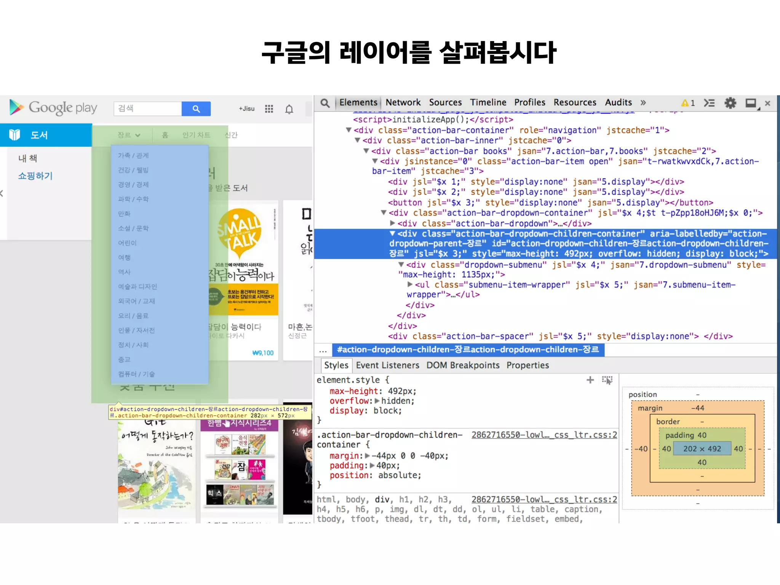
Task: Click the blue search button
Action: (196, 109)
